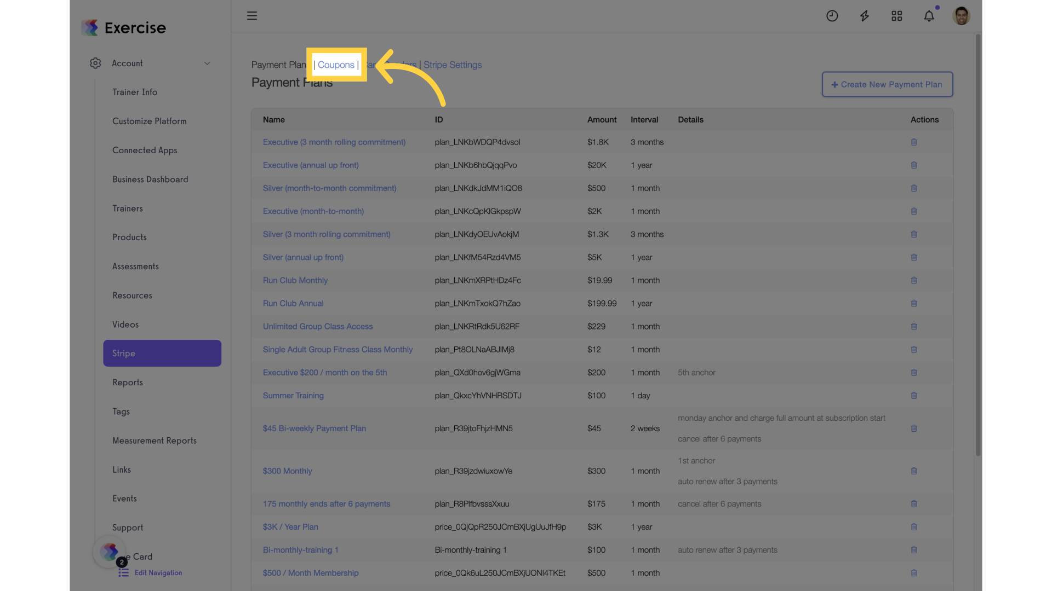The height and width of the screenshot is (591, 1052).
Task: Click the Name column header
Action: click(x=273, y=119)
